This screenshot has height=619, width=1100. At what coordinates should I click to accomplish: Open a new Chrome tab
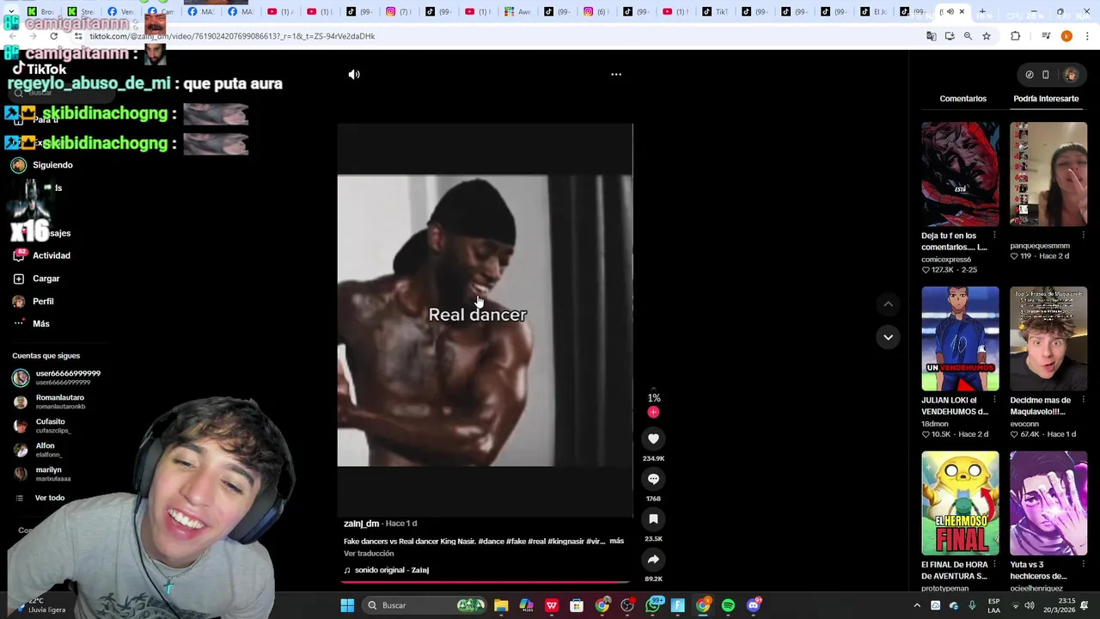point(981,12)
